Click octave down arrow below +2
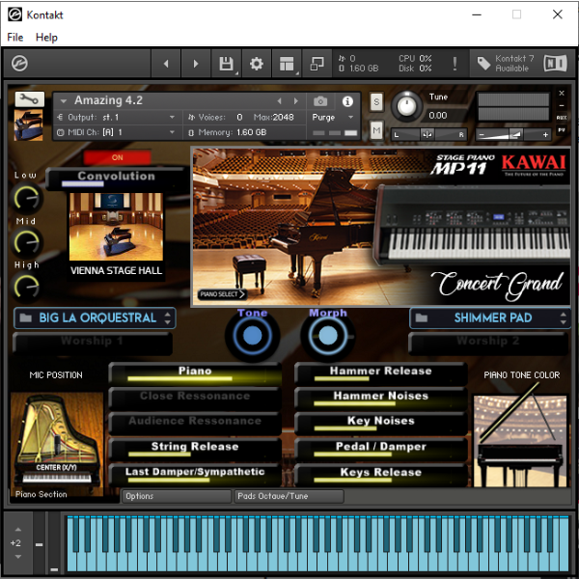The image size is (579, 579). click(x=17, y=557)
